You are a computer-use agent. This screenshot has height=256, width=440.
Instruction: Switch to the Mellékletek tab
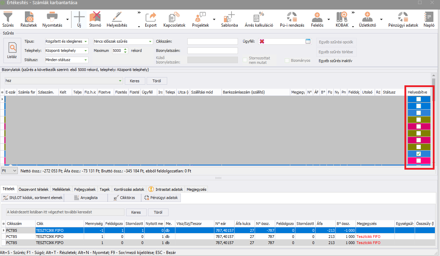[61, 189]
